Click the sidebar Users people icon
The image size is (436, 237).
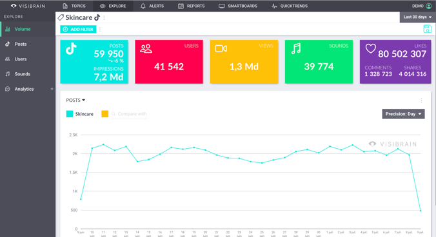[x=8, y=59]
